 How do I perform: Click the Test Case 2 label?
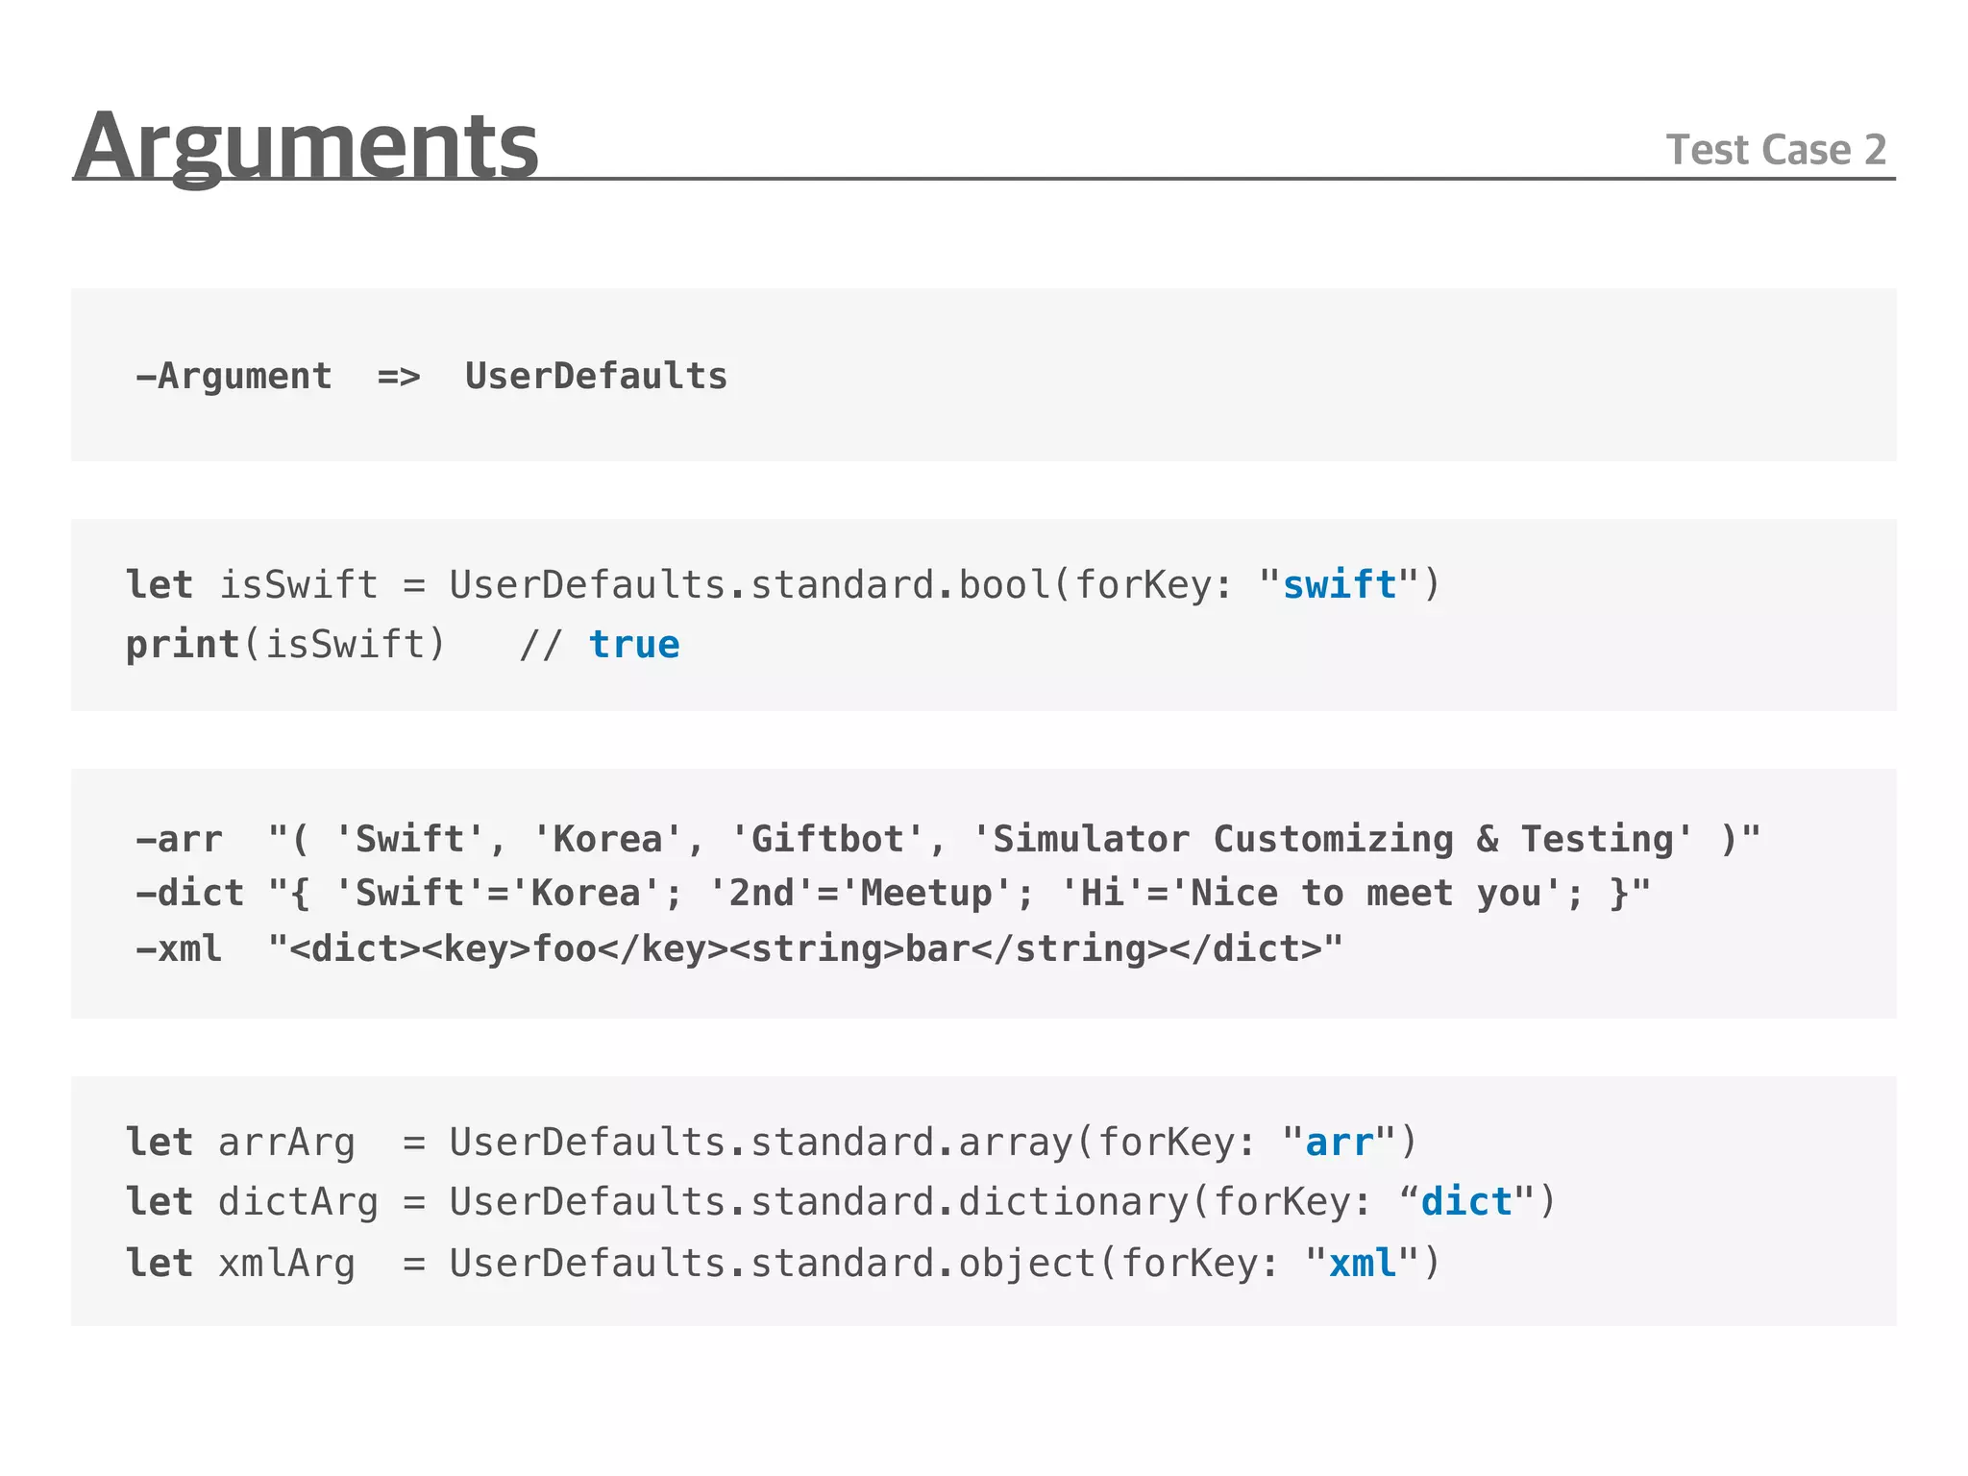click(1775, 150)
